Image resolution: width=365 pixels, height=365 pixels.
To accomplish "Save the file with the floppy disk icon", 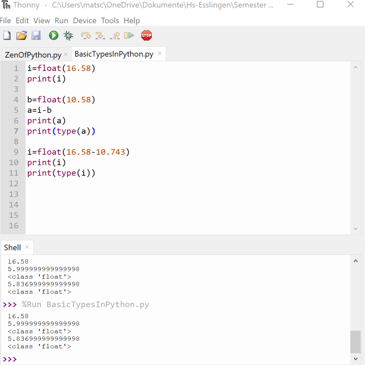I will (36, 35).
